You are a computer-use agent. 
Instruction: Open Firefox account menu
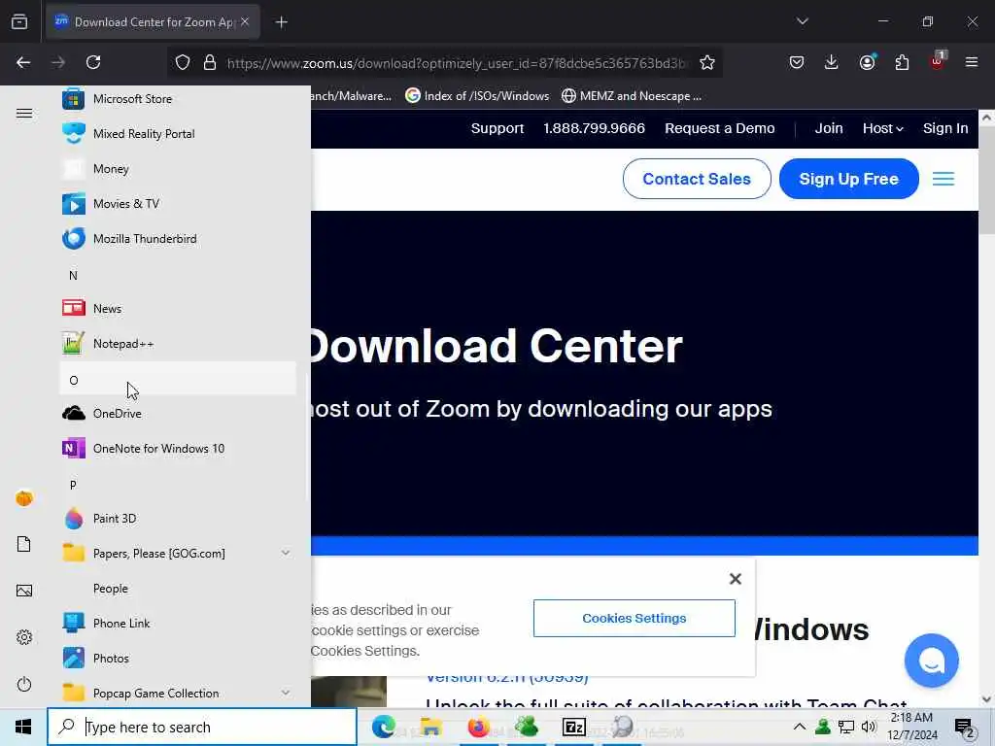point(867,62)
